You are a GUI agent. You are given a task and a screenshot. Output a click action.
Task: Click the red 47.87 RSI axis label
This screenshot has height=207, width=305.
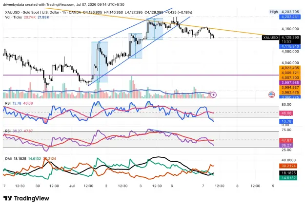(286, 140)
